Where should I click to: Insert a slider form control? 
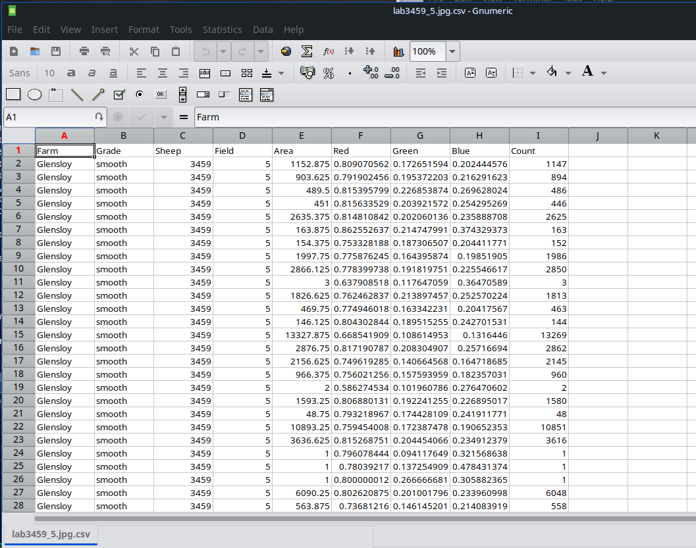[x=225, y=95]
